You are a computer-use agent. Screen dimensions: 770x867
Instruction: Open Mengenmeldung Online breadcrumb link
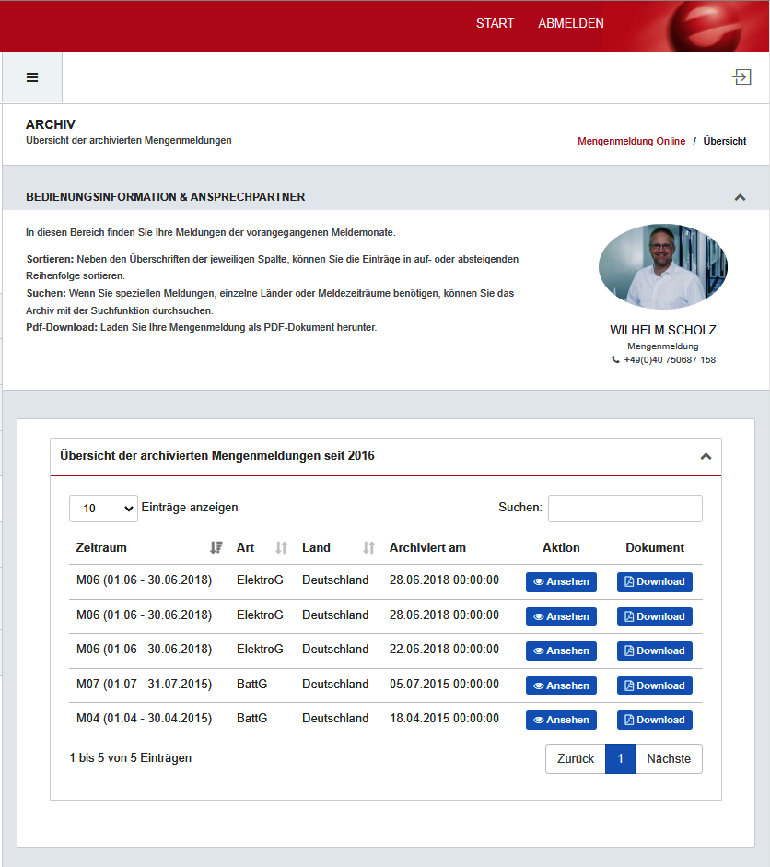point(631,141)
